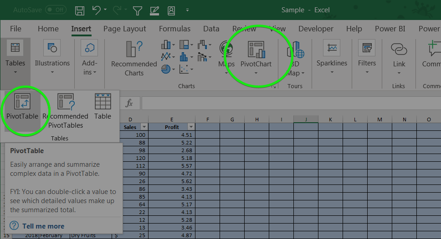Click Tell me more link
This screenshot has height=239, width=441.
point(43,226)
